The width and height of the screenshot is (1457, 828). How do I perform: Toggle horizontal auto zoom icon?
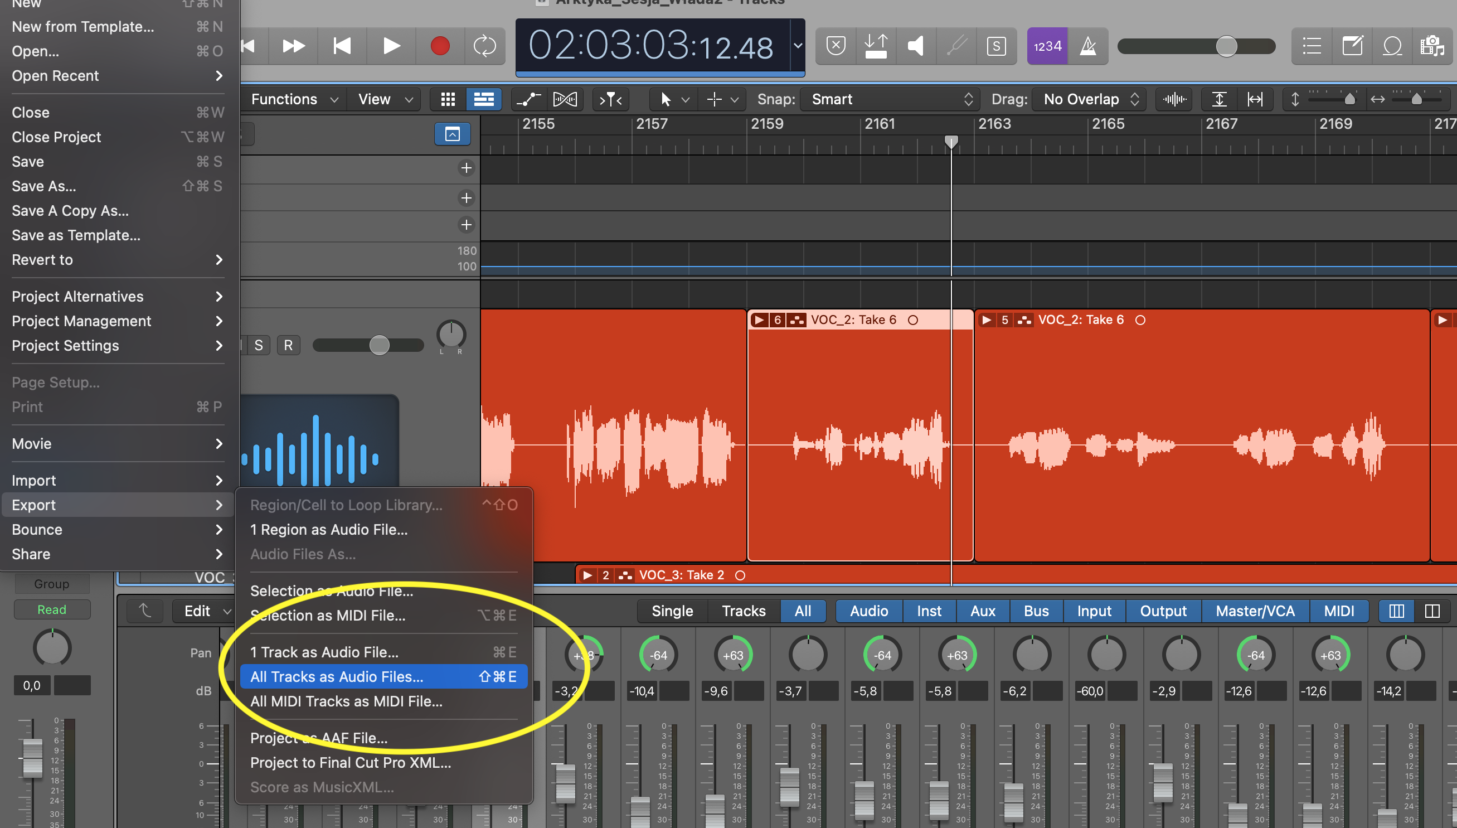pyautogui.click(x=1255, y=99)
